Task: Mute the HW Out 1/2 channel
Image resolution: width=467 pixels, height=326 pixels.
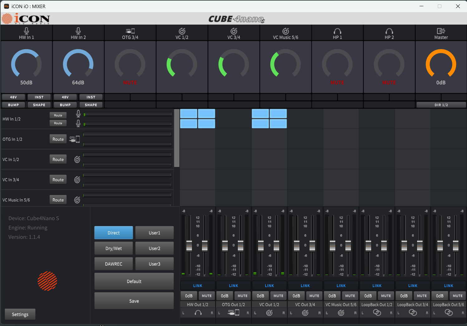Action: pos(207,296)
